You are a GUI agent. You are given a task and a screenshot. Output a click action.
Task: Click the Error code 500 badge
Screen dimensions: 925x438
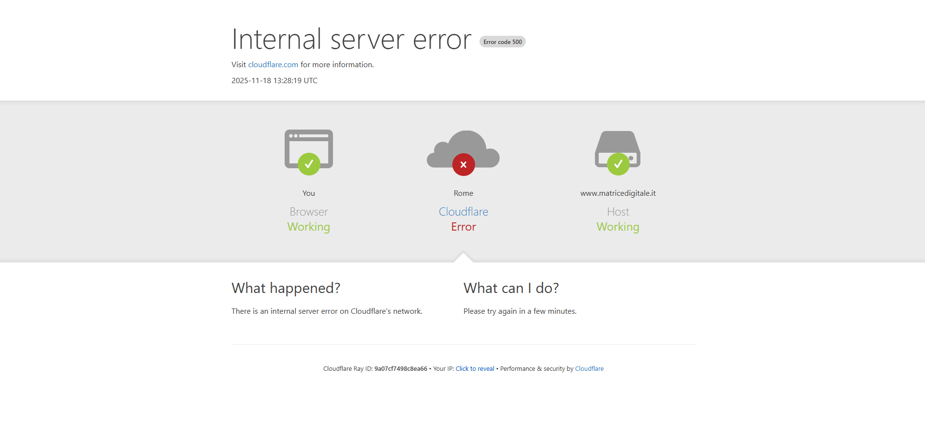coord(502,42)
